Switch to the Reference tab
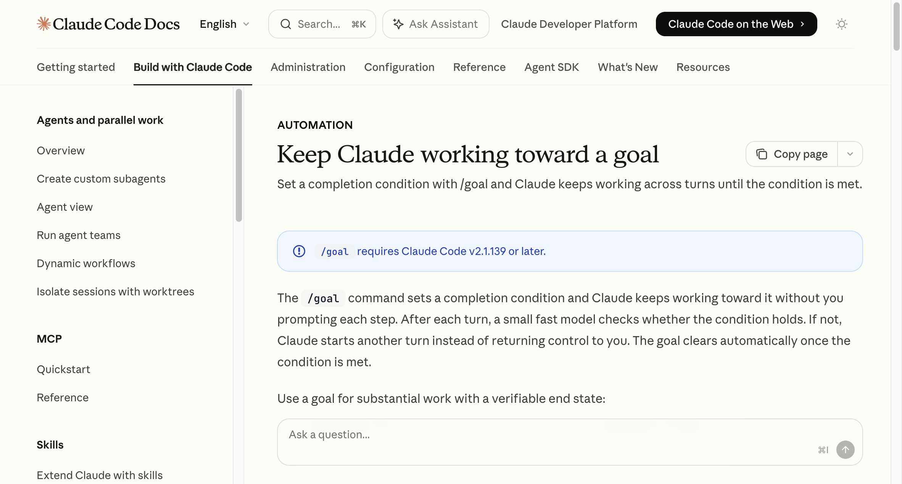This screenshot has height=484, width=902. 479,67
